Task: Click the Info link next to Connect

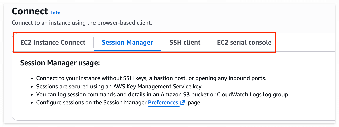Action: (x=56, y=13)
